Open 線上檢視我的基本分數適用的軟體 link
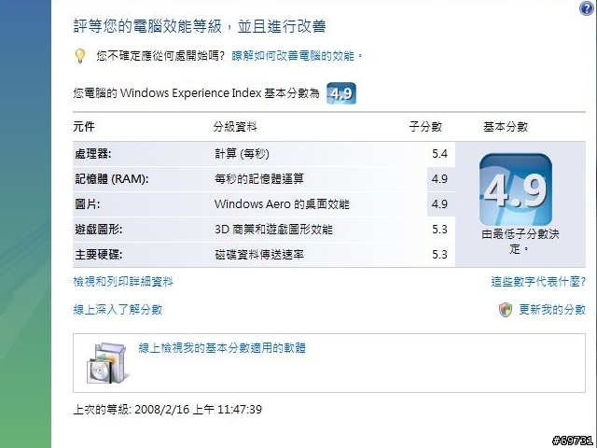The width and height of the screenshot is (597, 448). [222, 348]
